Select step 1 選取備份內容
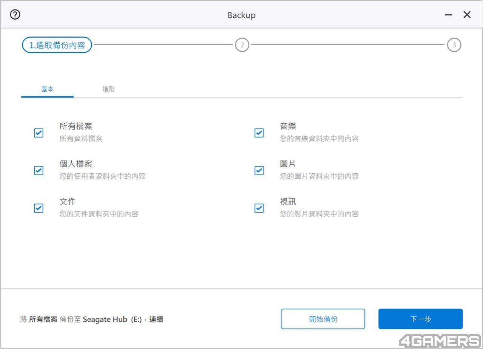 pos(57,45)
